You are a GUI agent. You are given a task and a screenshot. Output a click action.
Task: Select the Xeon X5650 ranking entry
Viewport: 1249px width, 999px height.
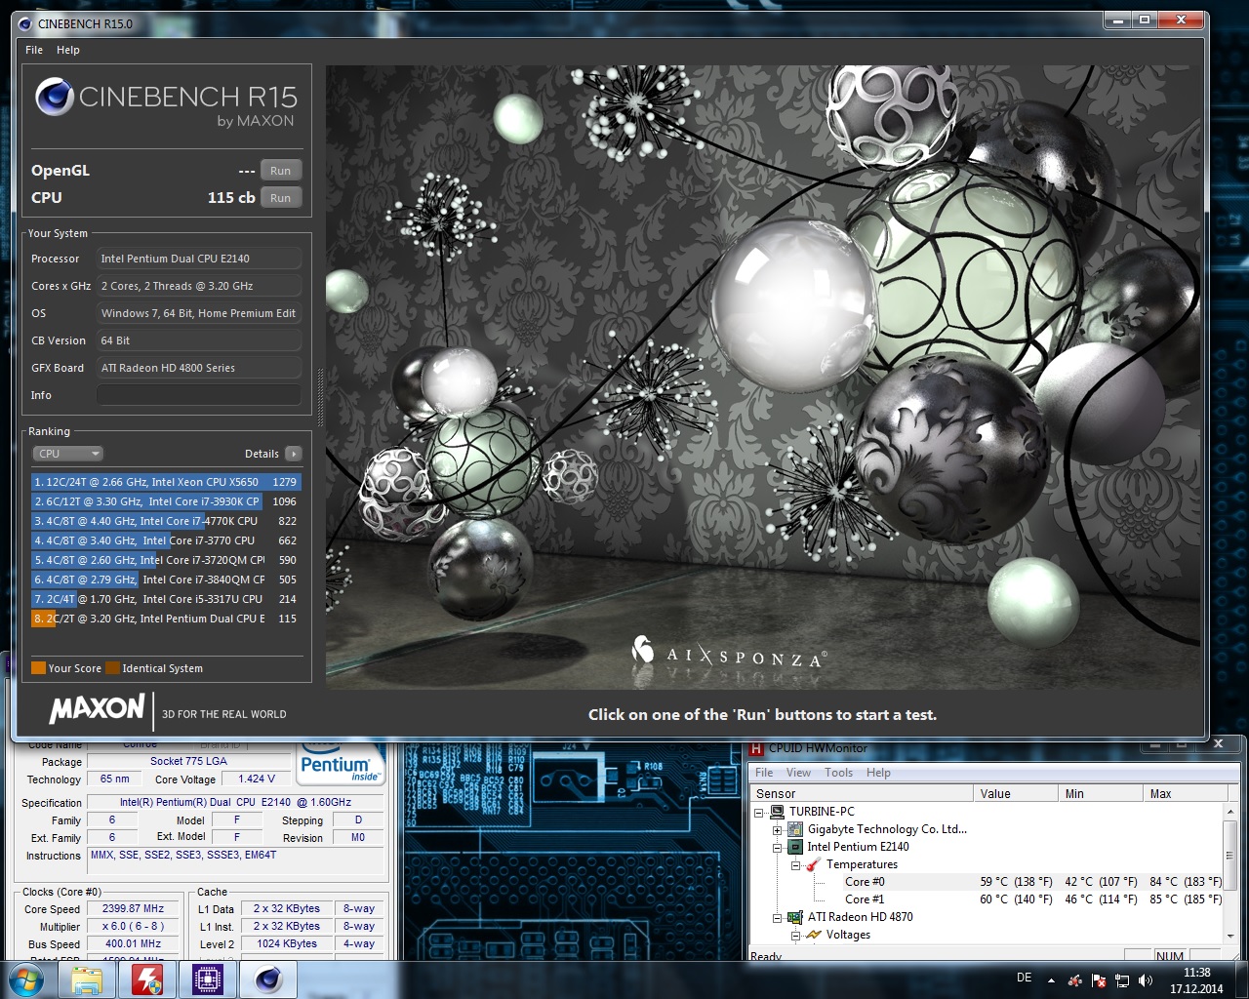click(x=166, y=482)
